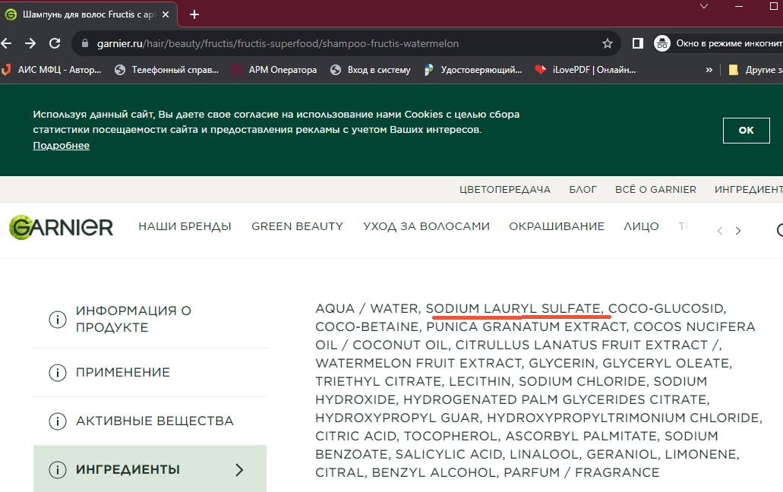Image resolution: width=783 pixels, height=492 pixels.
Task: View site security lock info
Action: pyautogui.click(x=85, y=43)
